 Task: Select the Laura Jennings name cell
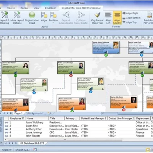[34, 132]
